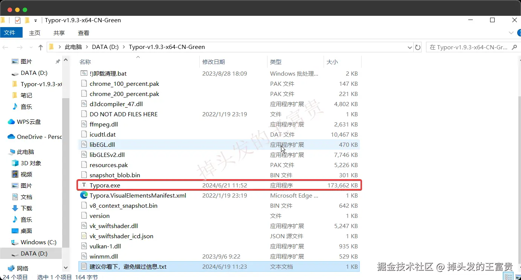Select file chrome_100_percent.pak

(124, 84)
